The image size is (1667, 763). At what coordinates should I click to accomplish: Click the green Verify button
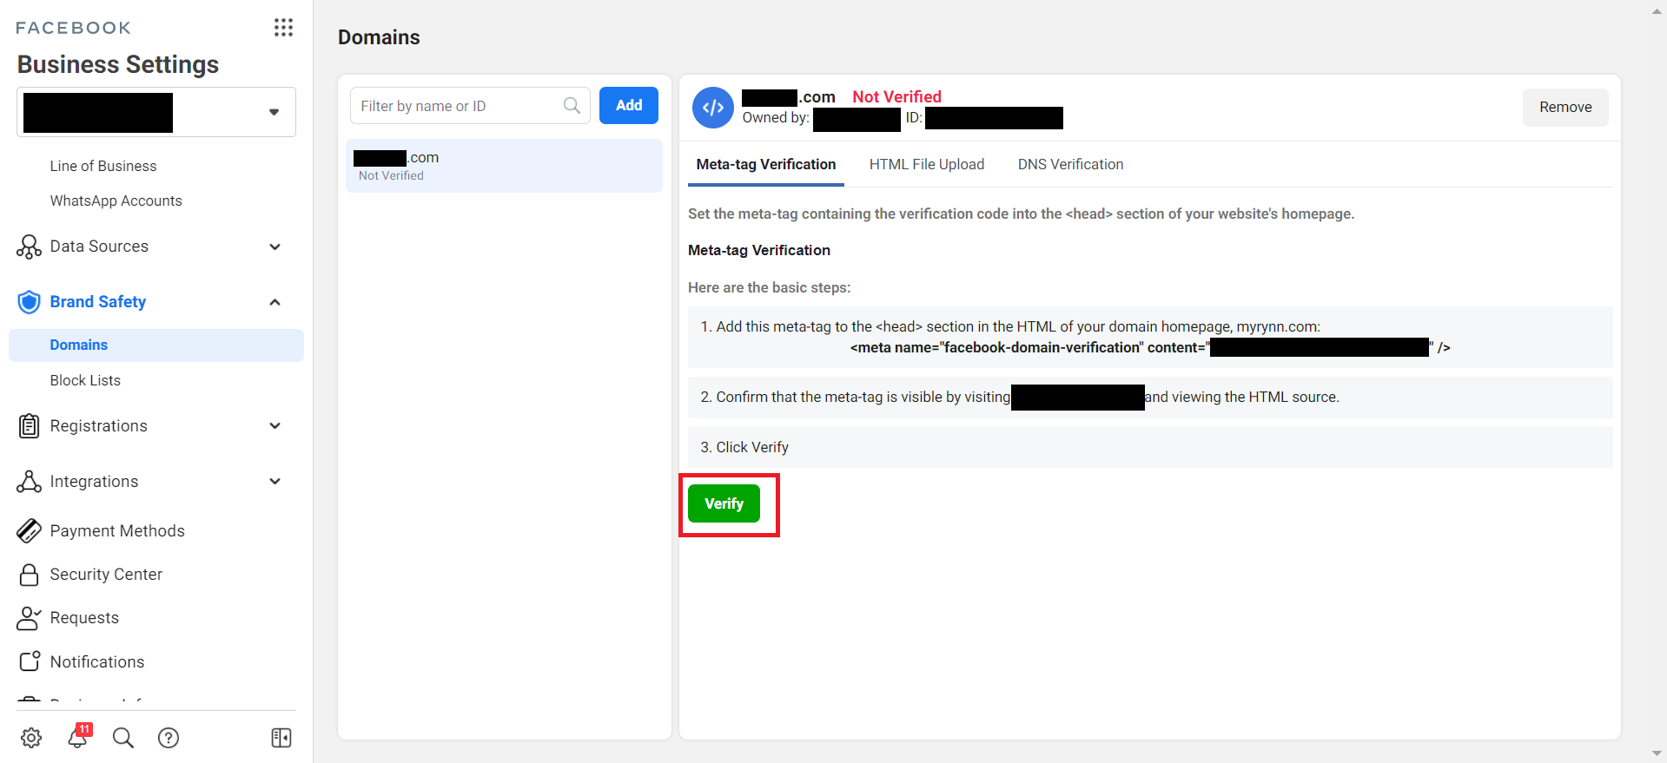724,503
